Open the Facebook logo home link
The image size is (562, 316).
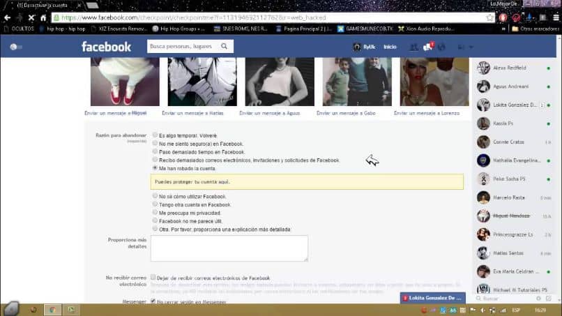pyautogui.click(x=106, y=47)
